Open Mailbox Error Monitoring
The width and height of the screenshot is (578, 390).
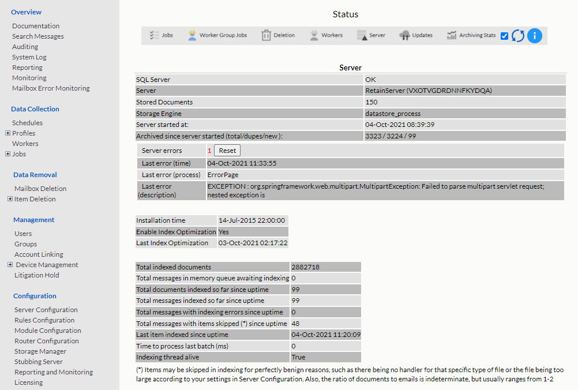pos(51,88)
